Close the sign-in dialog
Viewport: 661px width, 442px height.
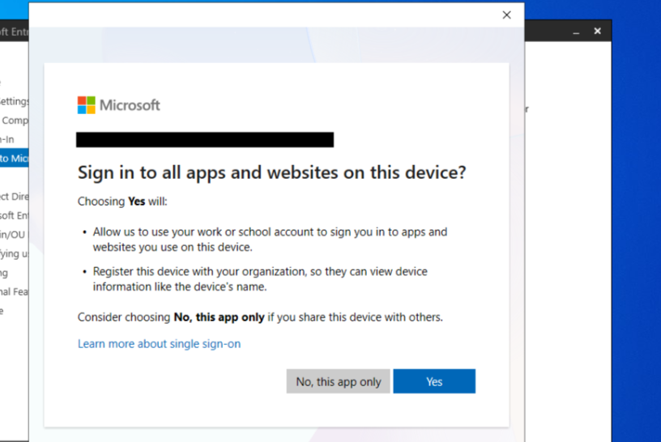pyautogui.click(x=507, y=15)
